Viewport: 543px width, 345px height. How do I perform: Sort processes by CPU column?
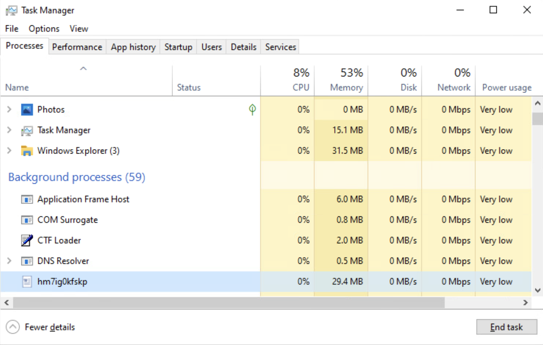coord(287,80)
